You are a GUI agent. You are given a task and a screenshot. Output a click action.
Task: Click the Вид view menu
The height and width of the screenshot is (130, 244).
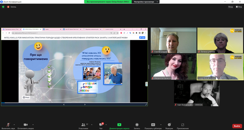point(239,7)
